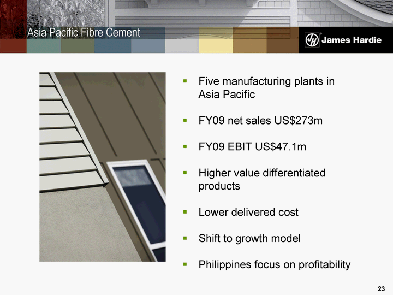Image resolution: width=393 pixels, height=295 pixels.
Task: Select Higher value differentiated products text
Action: [x=261, y=179]
